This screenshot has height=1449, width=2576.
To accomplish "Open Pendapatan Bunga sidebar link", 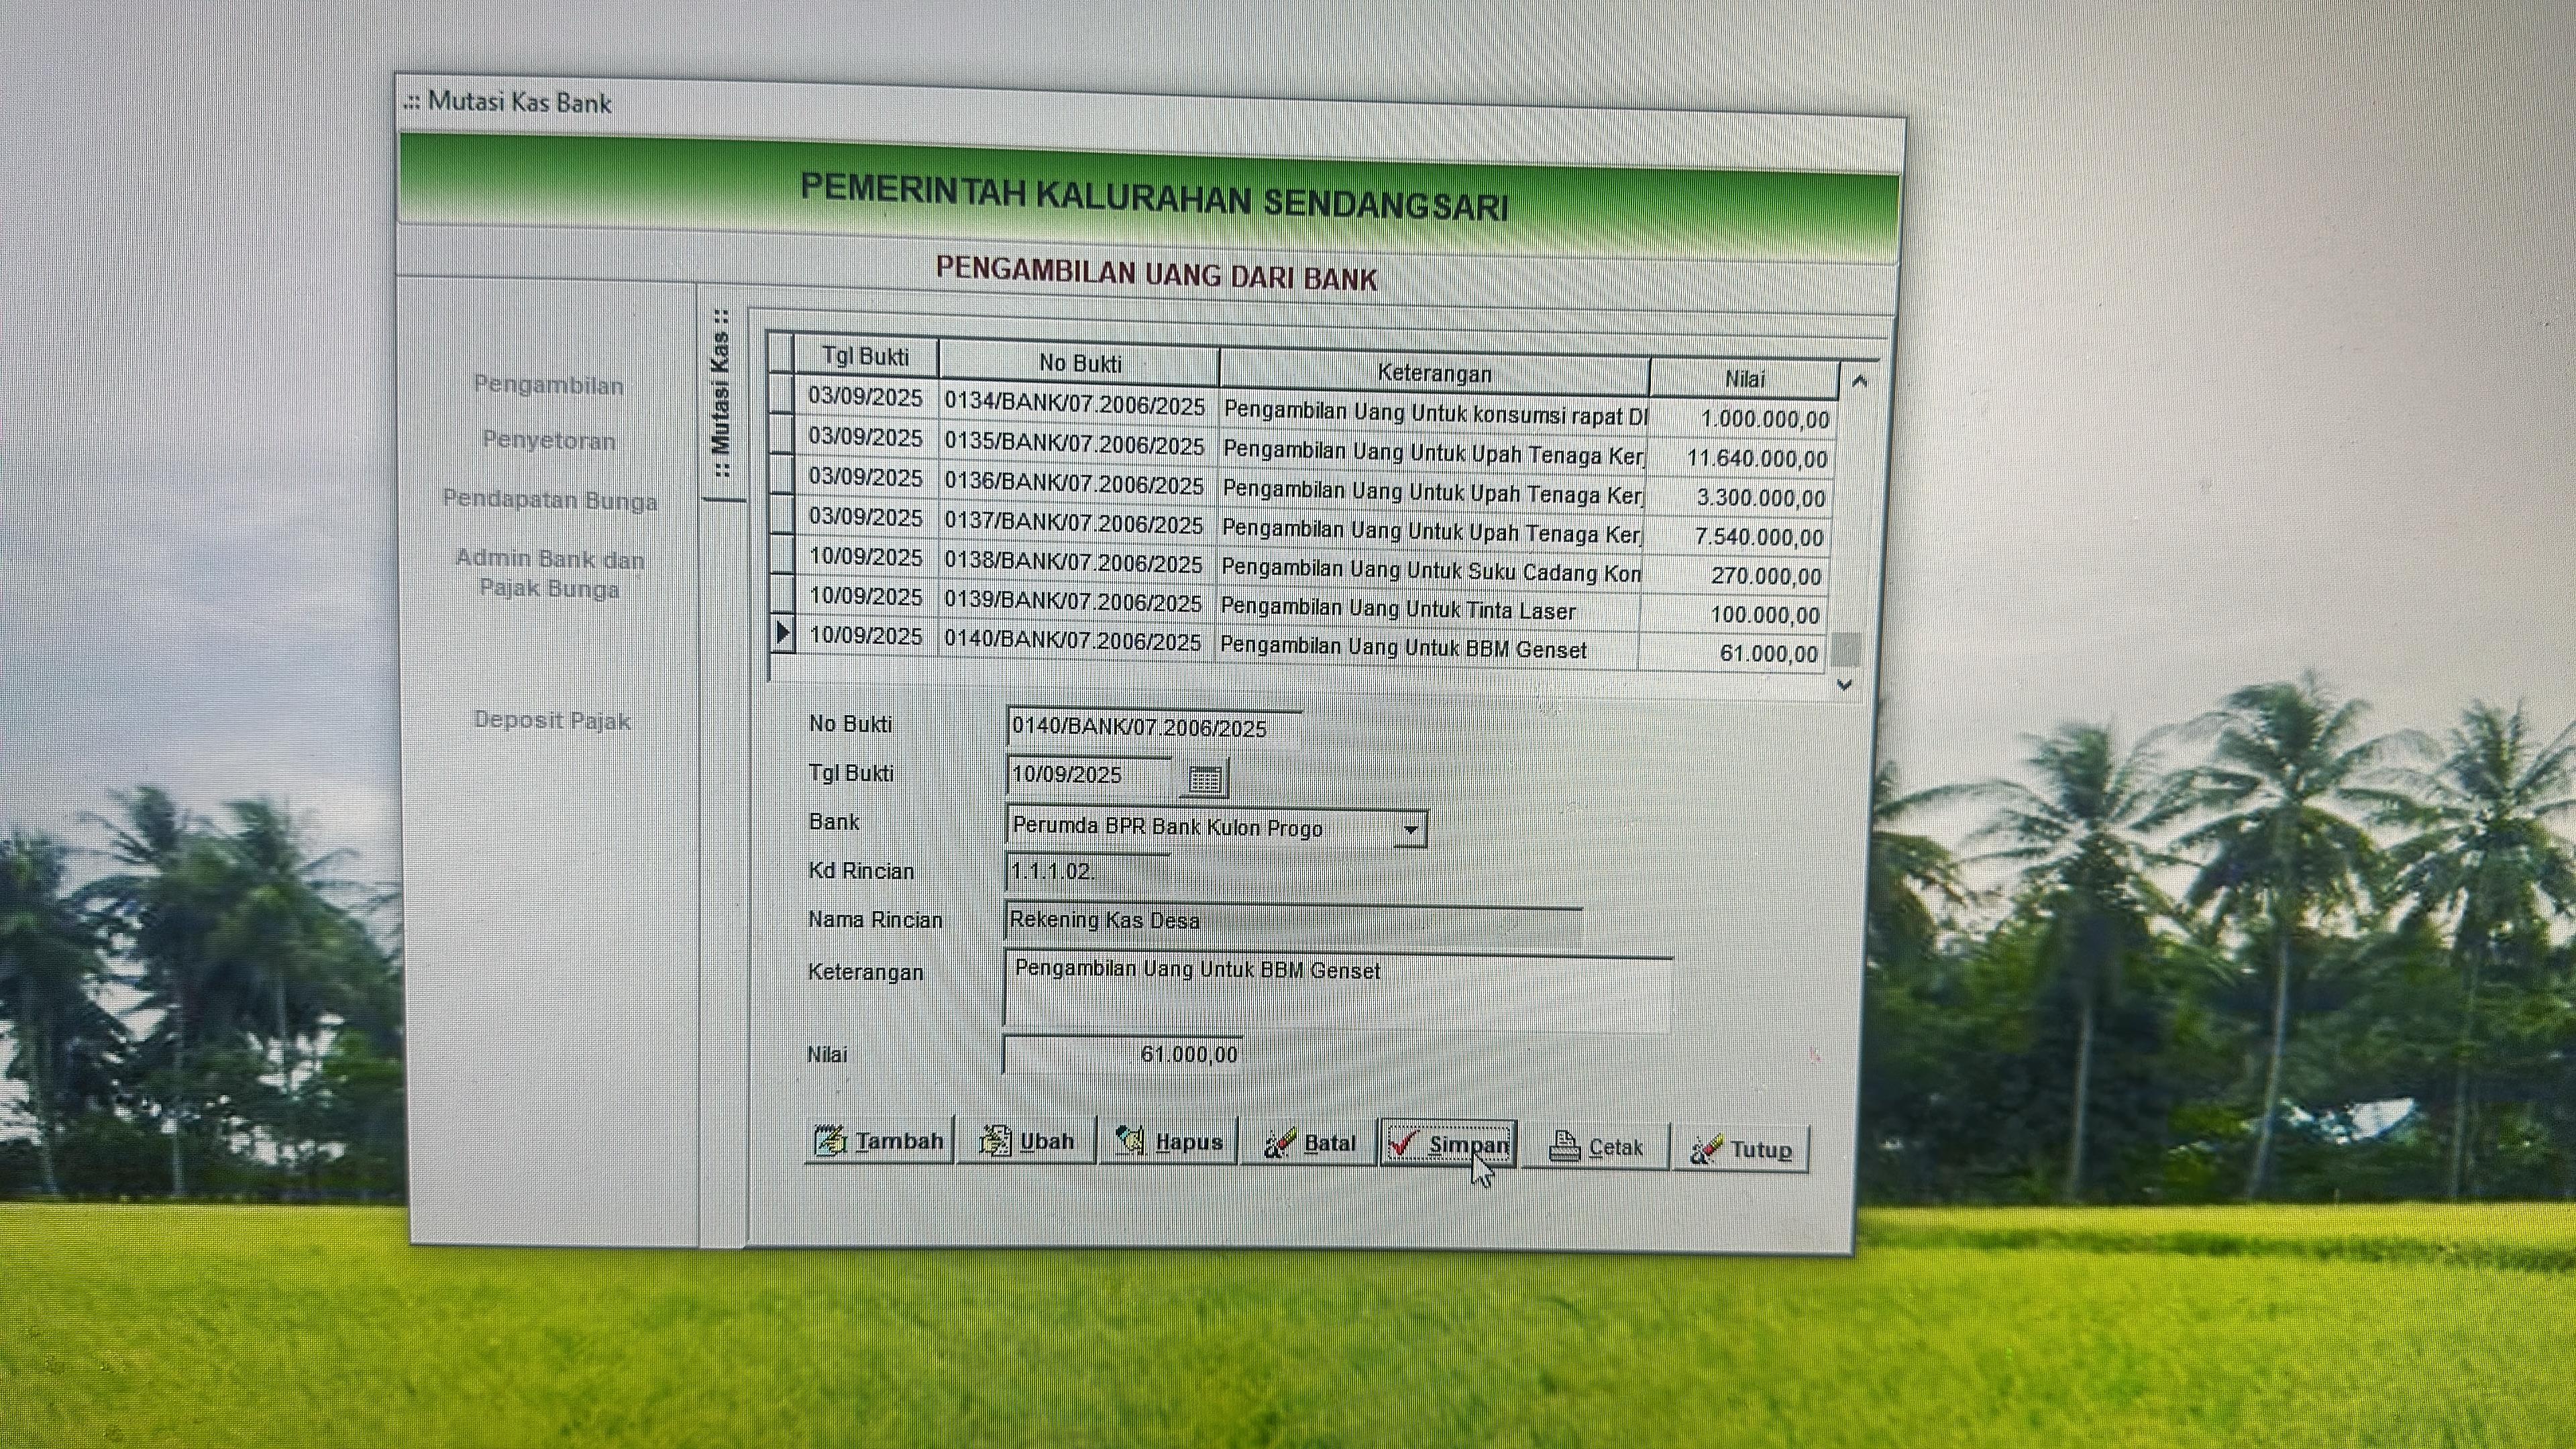I will coord(550,500).
